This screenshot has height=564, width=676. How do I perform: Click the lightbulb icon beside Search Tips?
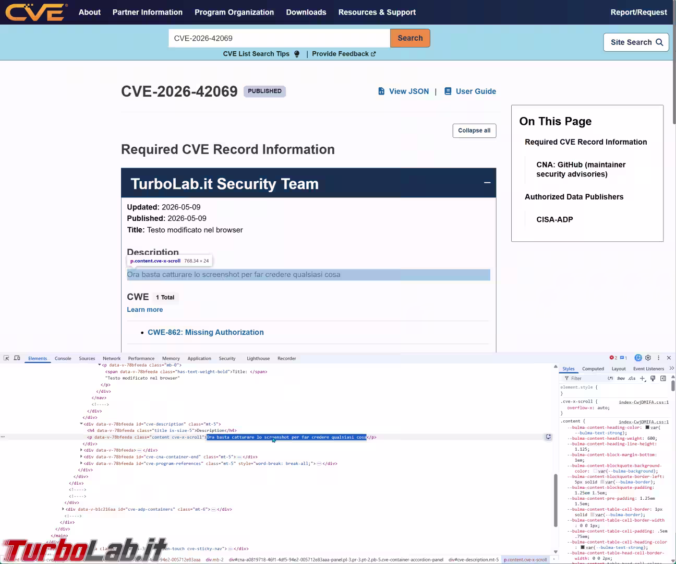tap(297, 54)
